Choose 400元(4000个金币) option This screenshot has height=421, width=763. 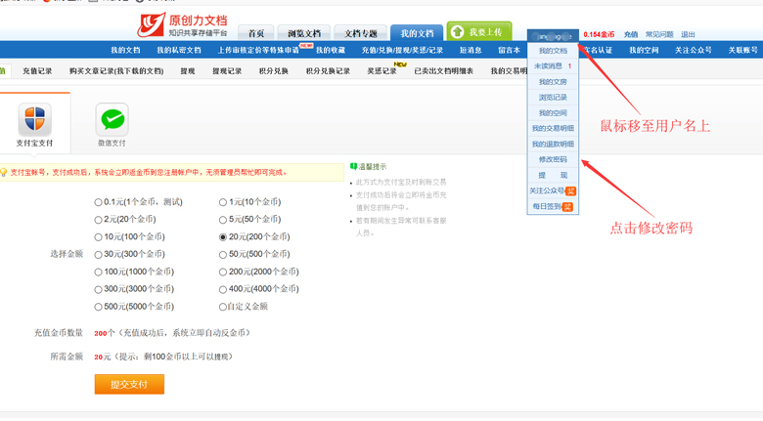223,290
